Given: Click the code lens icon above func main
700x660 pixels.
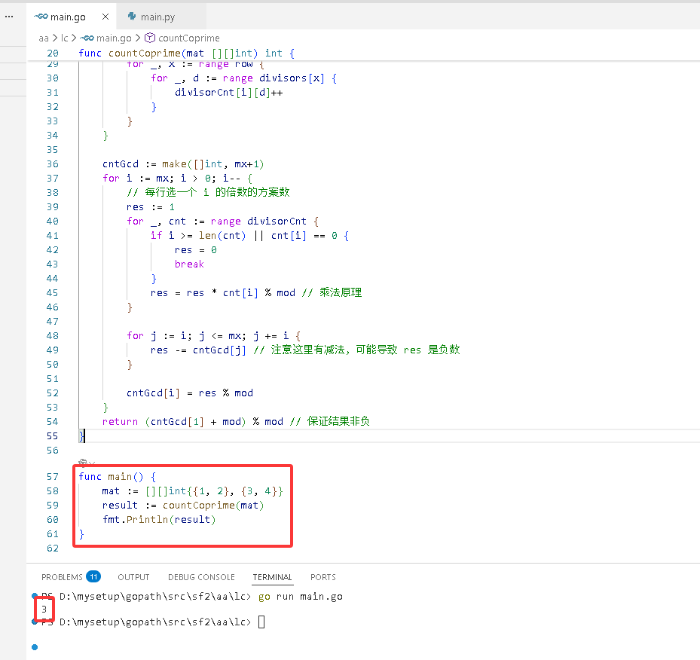Looking at the screenshot, I should pyautogui.click(x=83, y=463).
